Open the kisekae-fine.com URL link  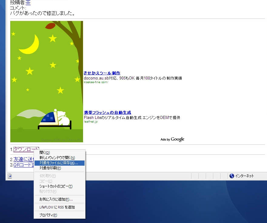point(96,82)
